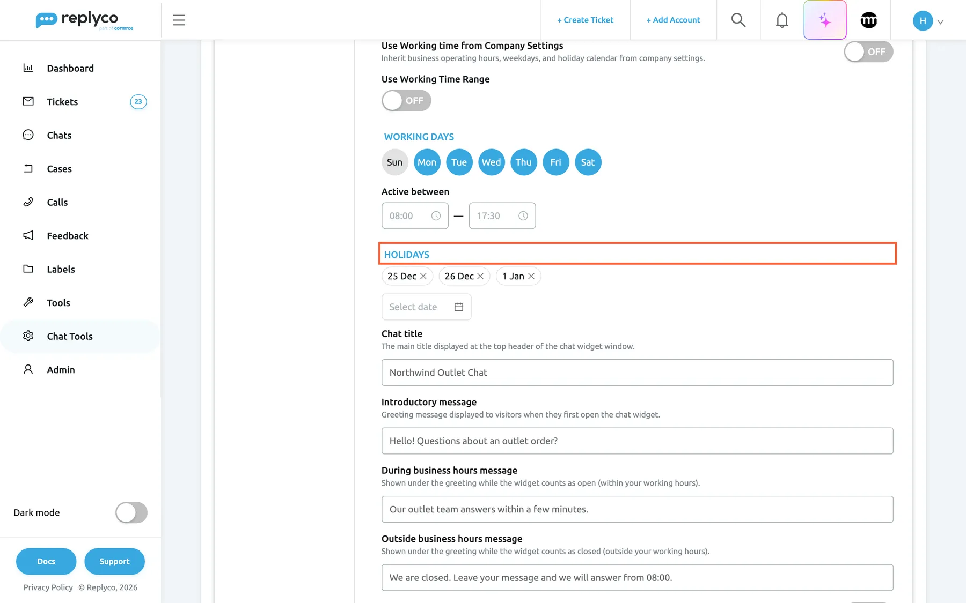The image size is (966, 603).
Task: Click the Feedback megaphone icon
Action: click(28, 235)
